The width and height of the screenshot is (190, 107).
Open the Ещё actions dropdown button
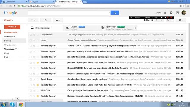[x=58, y=20]
